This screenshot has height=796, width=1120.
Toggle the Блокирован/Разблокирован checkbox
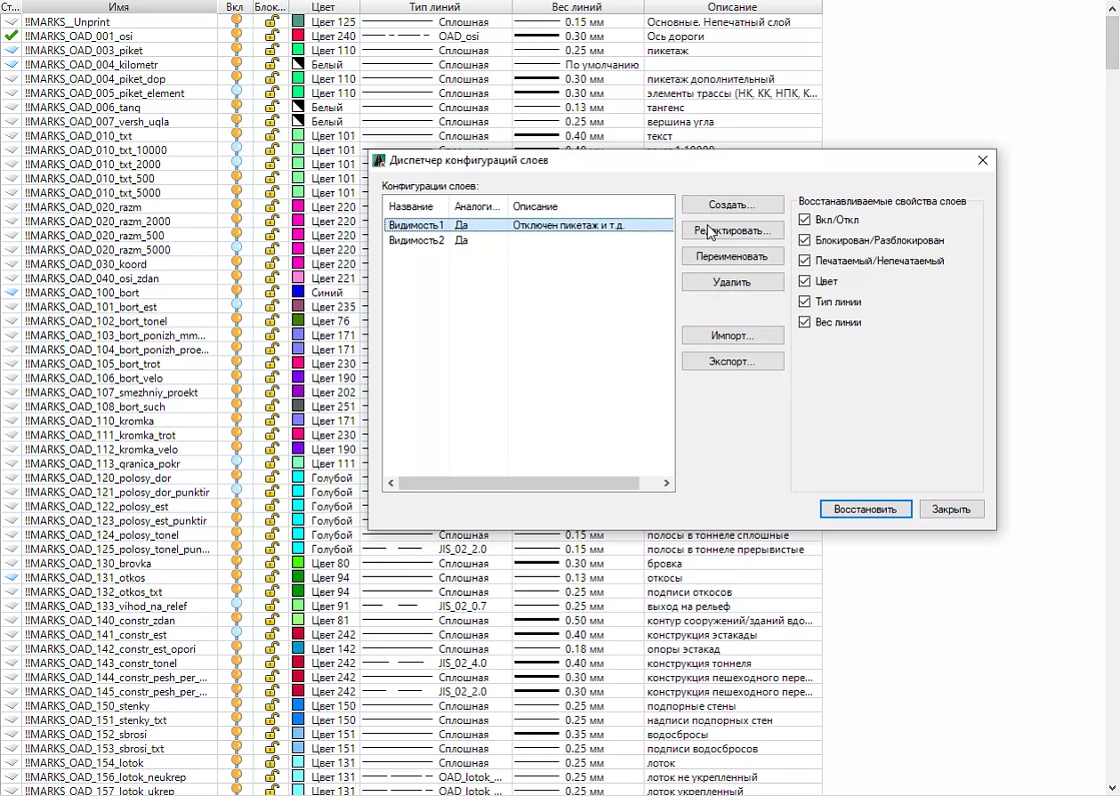click(805, 240)
